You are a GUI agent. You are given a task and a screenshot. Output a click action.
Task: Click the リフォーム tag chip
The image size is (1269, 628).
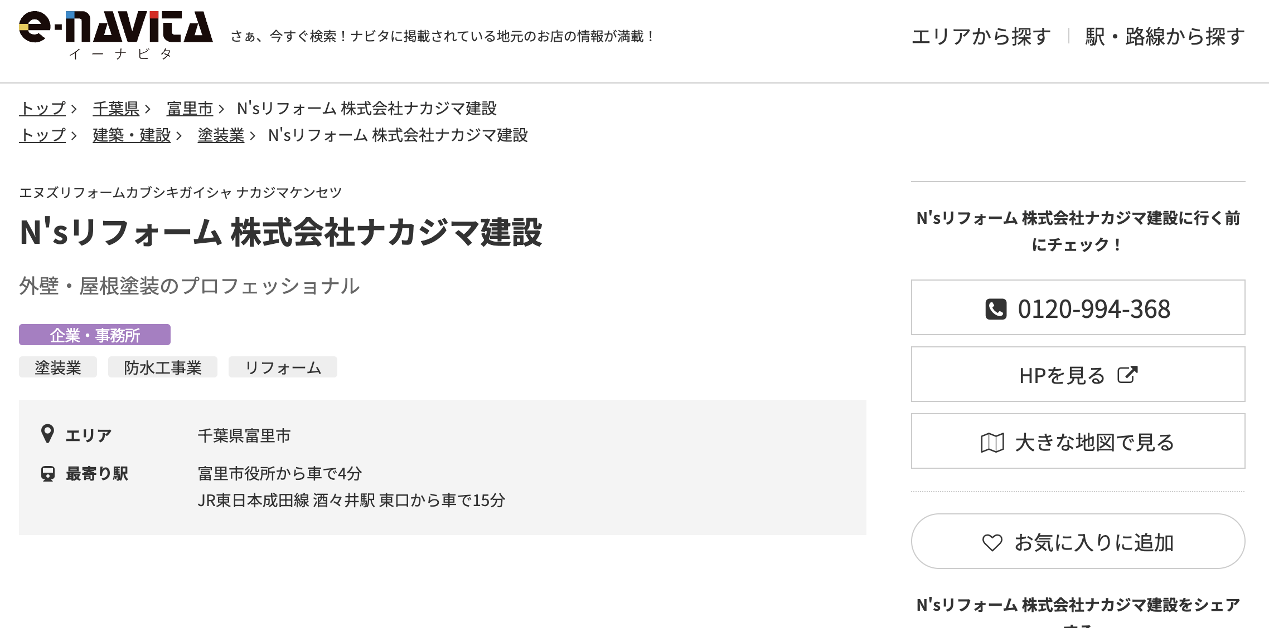[283, 367]
